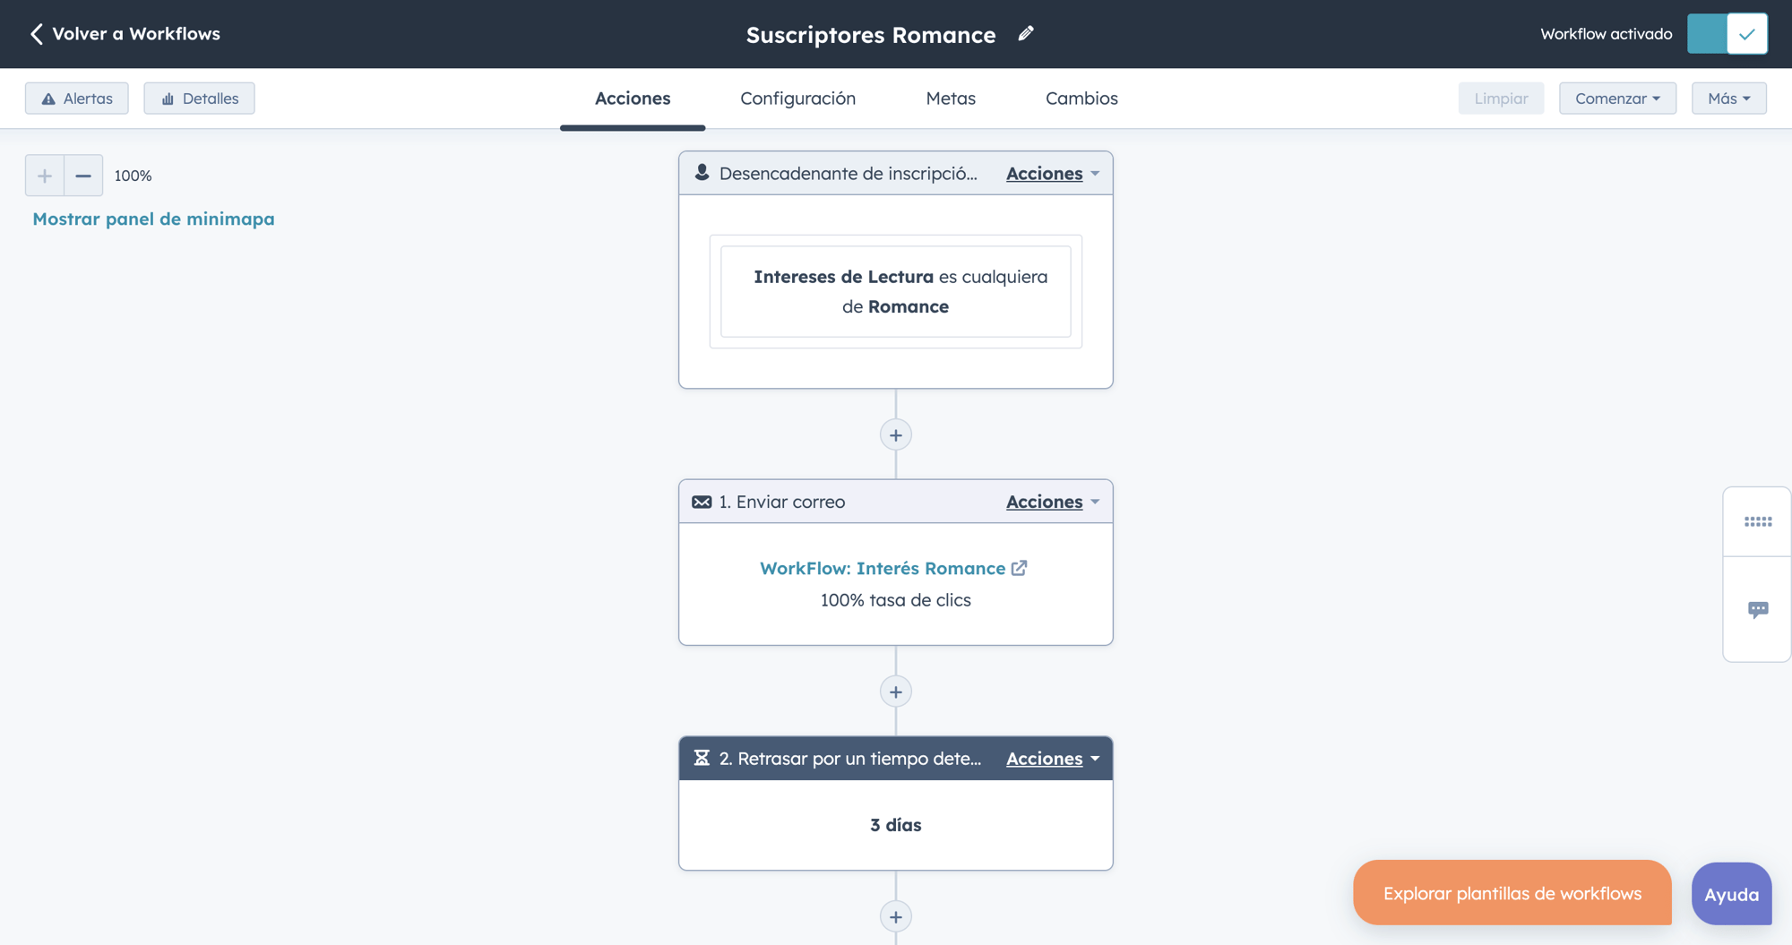Zoom in with the plus button
This screenshot has height=945, width=1792.
coord(45,176)
